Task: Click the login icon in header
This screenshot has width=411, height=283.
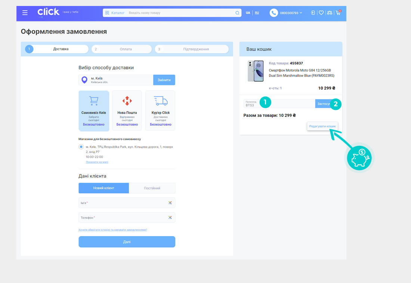Action: coord(313,13)
